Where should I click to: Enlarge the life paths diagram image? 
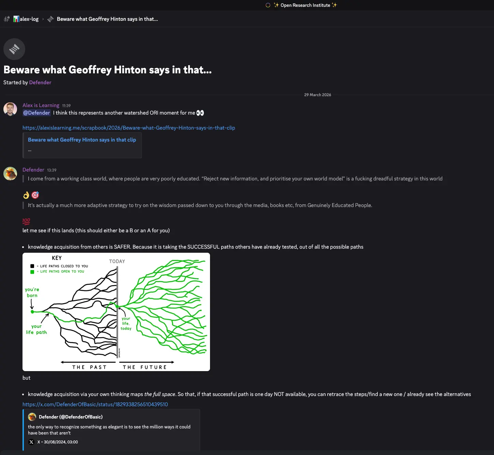coord(116,312)
